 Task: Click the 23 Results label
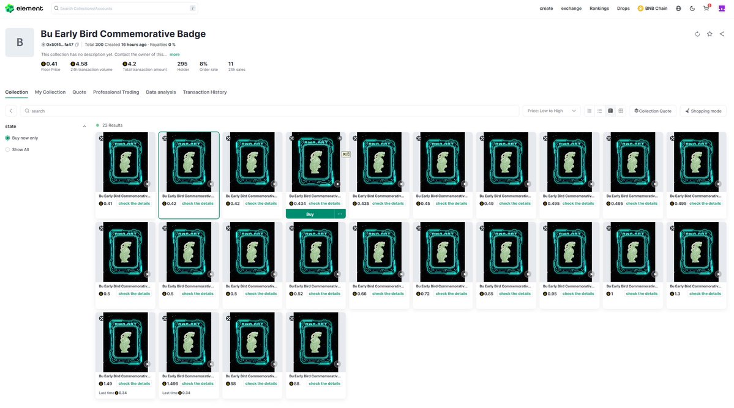(x=113, y=125)
